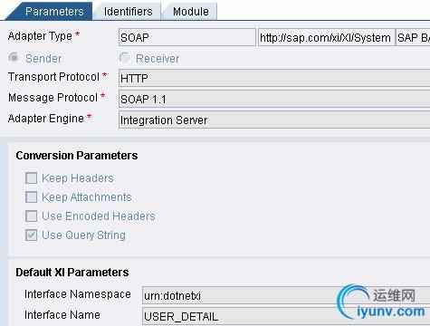
Task: Click the SAP BASIS component field
Action: [x=413, y=37]
